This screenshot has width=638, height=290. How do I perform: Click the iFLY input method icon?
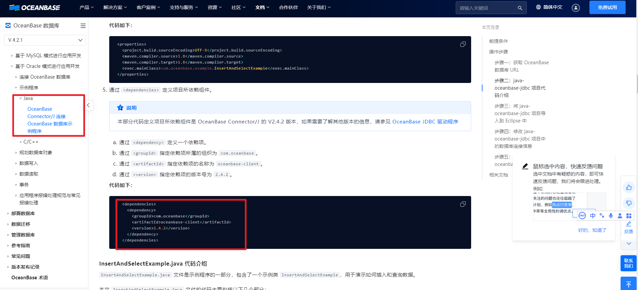coord(582,216)
